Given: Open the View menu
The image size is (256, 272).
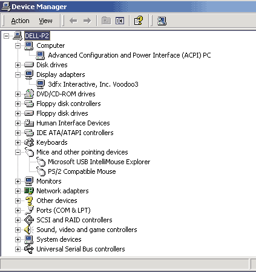Looking at the screenshot, I should [x=45, y=21].
